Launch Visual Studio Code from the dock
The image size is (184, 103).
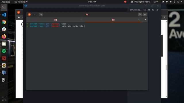coord(4,15)
